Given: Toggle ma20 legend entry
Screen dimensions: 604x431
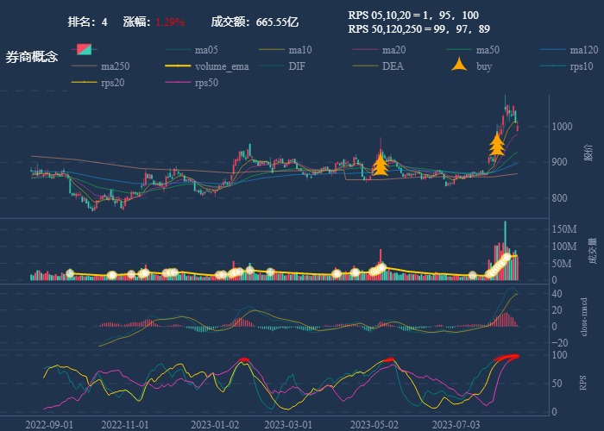Looking at the screenshot, I should (394, 49).
